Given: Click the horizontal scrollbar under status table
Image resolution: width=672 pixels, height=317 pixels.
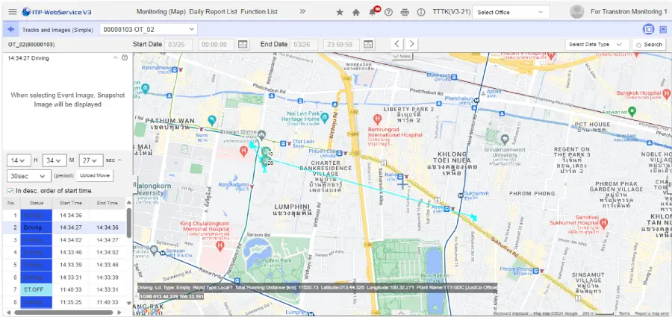Looking at the screenshot, I should [x=63, y=313].
